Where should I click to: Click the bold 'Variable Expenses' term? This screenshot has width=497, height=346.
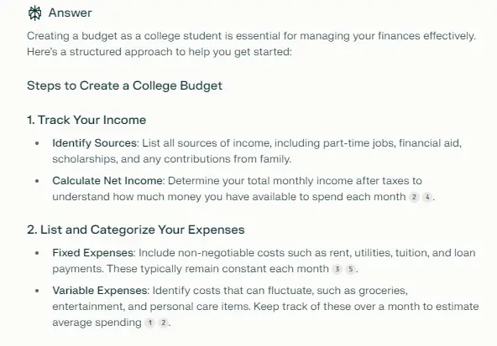point(100,291)
